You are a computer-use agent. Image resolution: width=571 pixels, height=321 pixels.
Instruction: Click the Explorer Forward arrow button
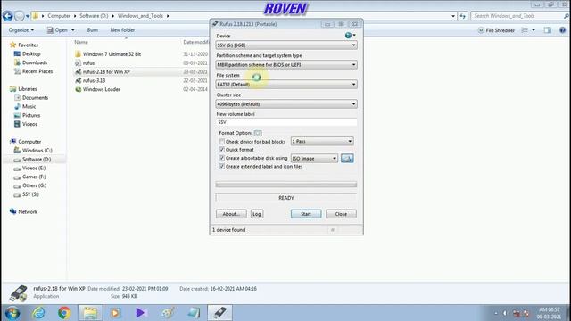coord(20,16)
